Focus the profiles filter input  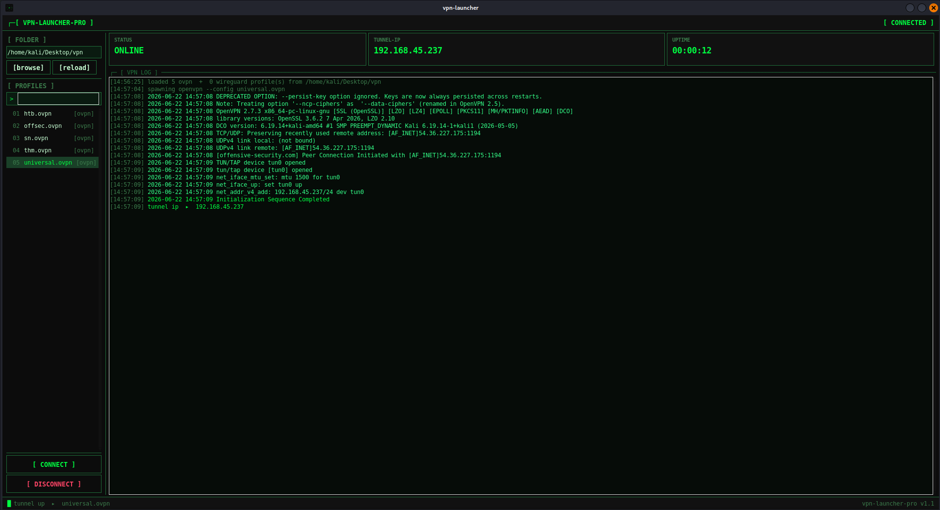[58, 99]
